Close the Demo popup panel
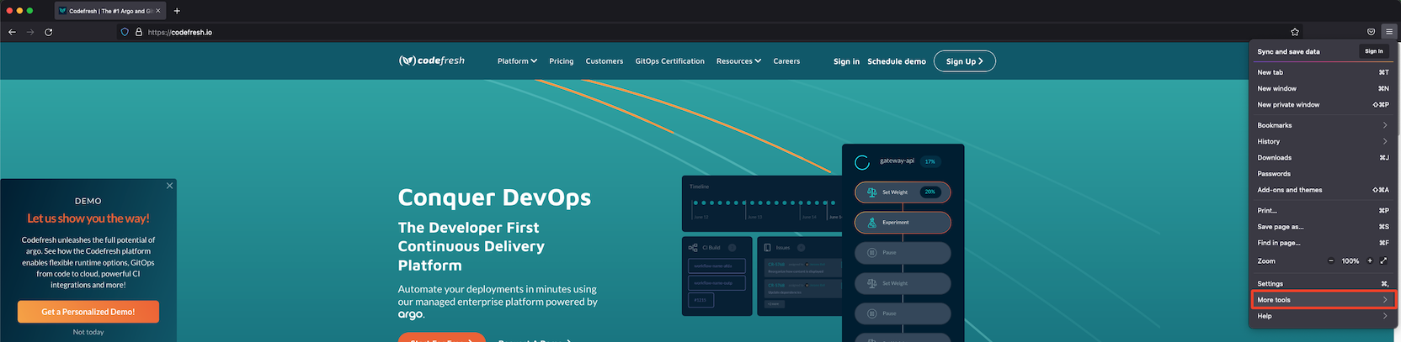Viewport: 1401px width, 342px height. (x=169, y=186)
